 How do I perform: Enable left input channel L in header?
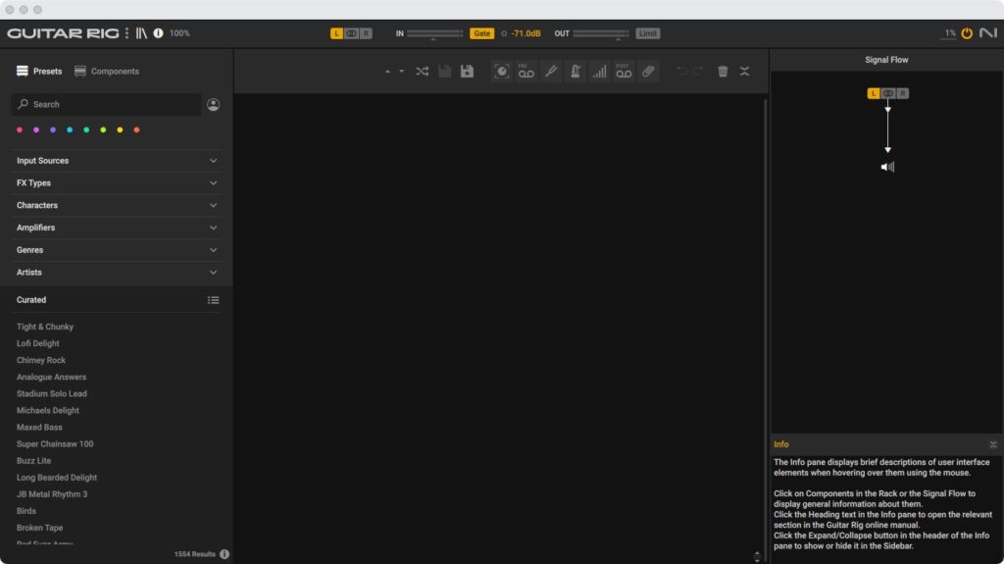[x=337, y=33]
